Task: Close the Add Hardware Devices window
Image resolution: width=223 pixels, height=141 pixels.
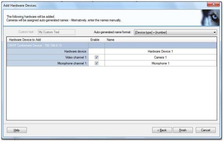Action: click(213, 4)
